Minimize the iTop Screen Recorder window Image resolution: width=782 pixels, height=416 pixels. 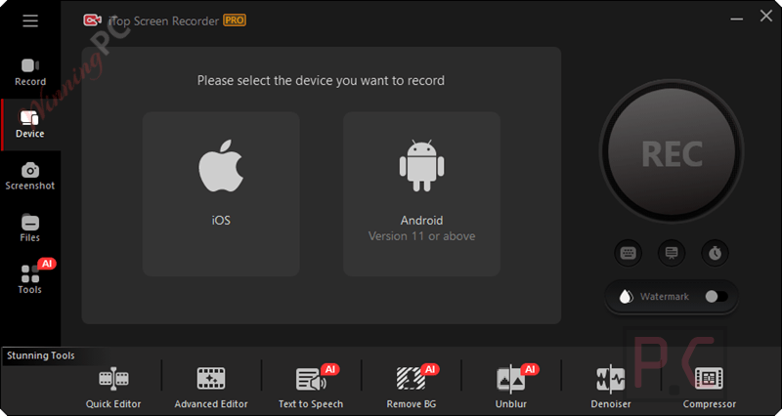[737, 20]
